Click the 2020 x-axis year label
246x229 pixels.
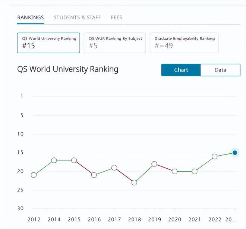(174, 219)
